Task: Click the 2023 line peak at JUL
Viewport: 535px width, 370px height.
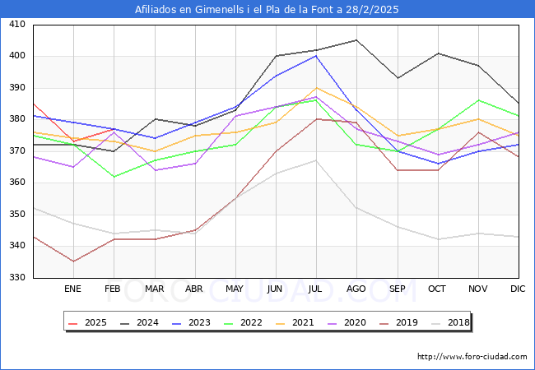Action: [x=316, y=56]
